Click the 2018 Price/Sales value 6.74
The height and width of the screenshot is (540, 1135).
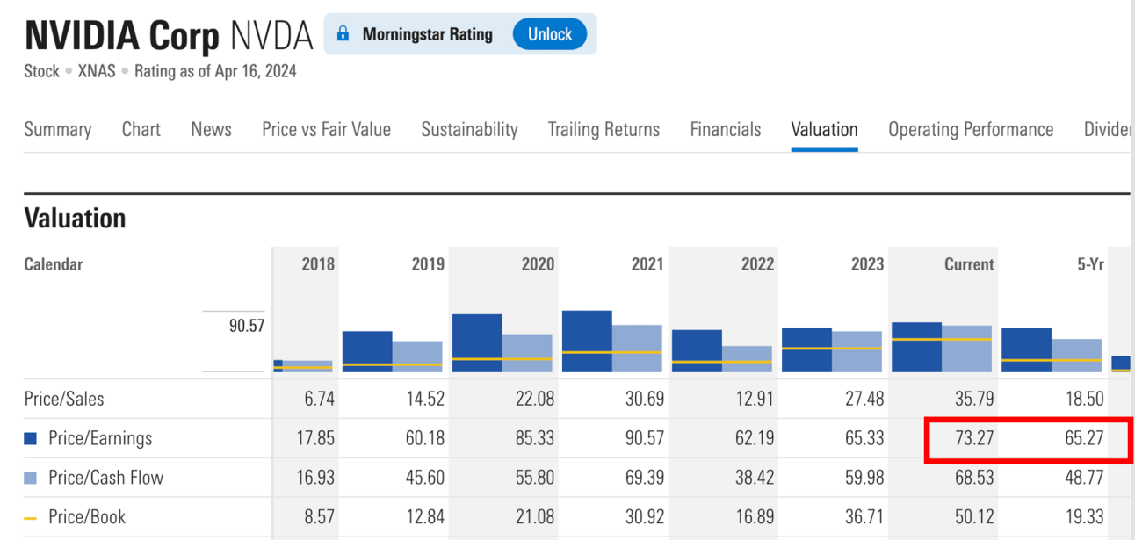[x=320, y=399]
